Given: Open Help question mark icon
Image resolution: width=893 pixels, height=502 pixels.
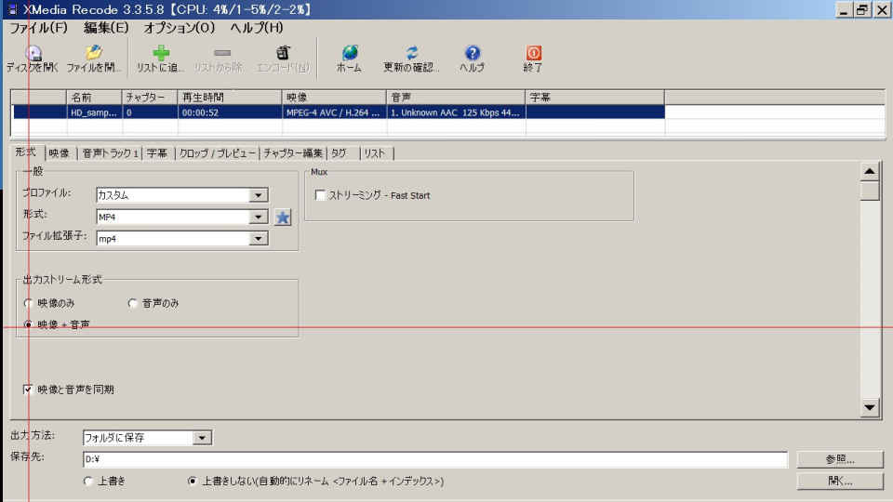Looking at the screenshot, I should tap(473, 52).
